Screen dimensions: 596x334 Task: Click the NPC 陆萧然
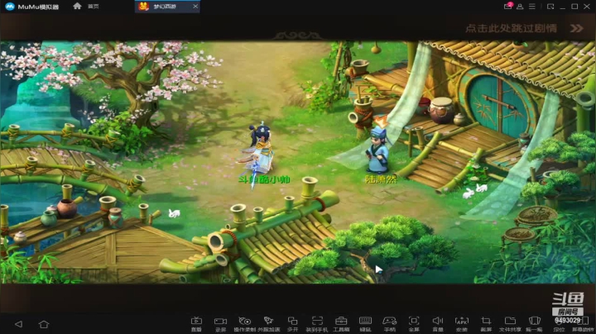[x=379, y=152]
